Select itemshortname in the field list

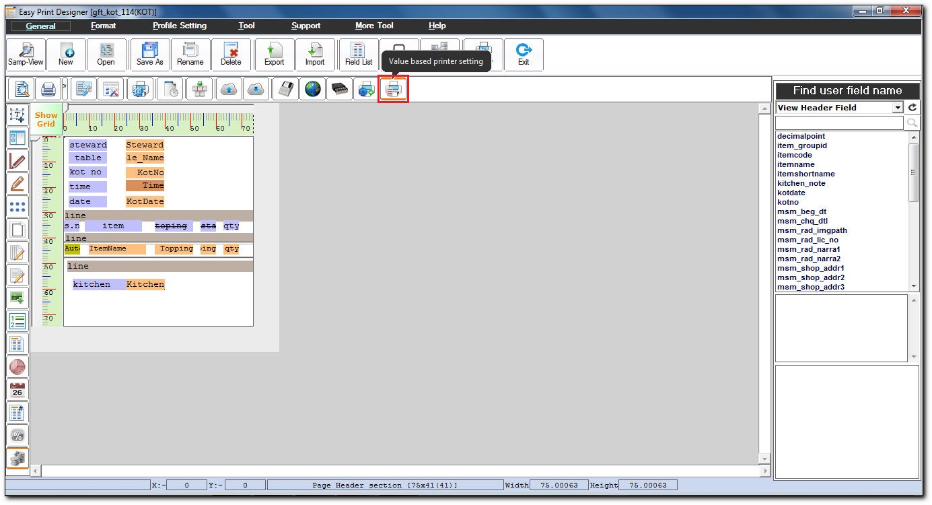pos(805,174)
